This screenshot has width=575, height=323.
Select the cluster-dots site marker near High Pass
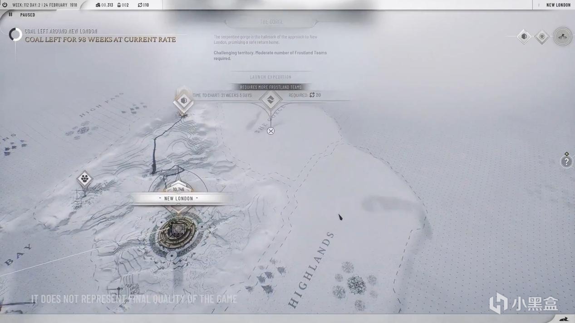point(84,179)
